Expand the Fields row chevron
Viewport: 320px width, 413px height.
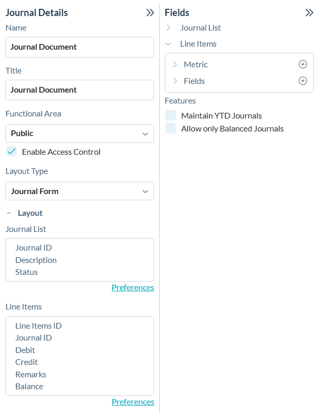pos(175,81)
